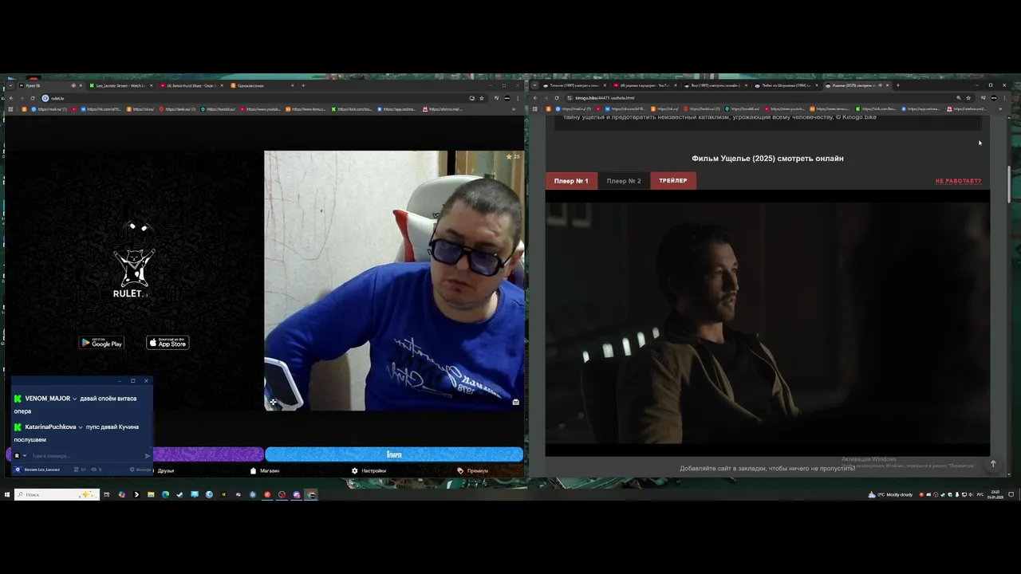Screen dimensions: 1021x574
Task: Click taskbar clock and date
Action: [995, 495]
